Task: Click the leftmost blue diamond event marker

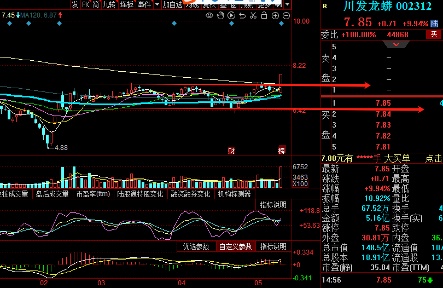Action: [x=10, y=24]
